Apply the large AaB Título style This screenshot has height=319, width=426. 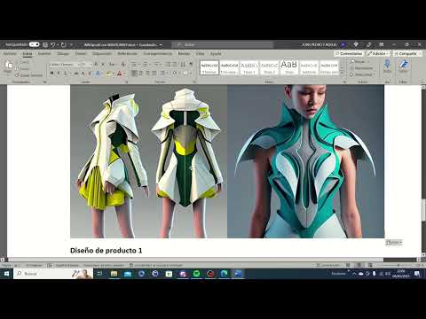[289, 67]
